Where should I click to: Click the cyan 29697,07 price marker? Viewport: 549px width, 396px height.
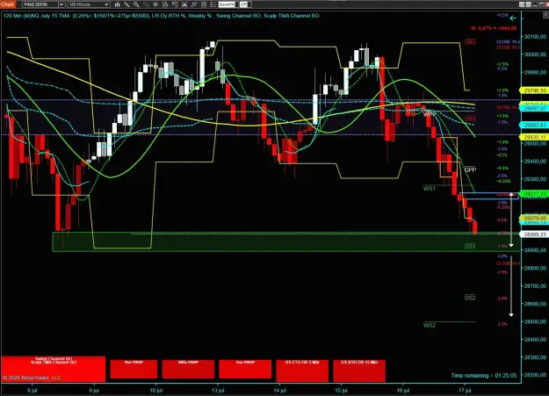(534, 109)
